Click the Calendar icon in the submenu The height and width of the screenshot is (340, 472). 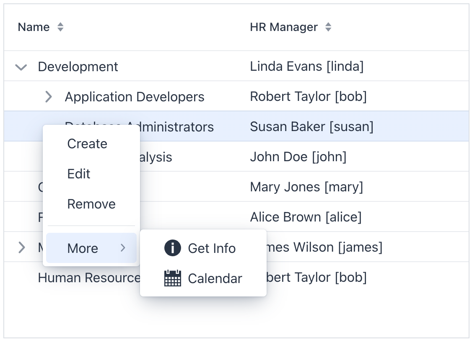(x=172, y=278)
